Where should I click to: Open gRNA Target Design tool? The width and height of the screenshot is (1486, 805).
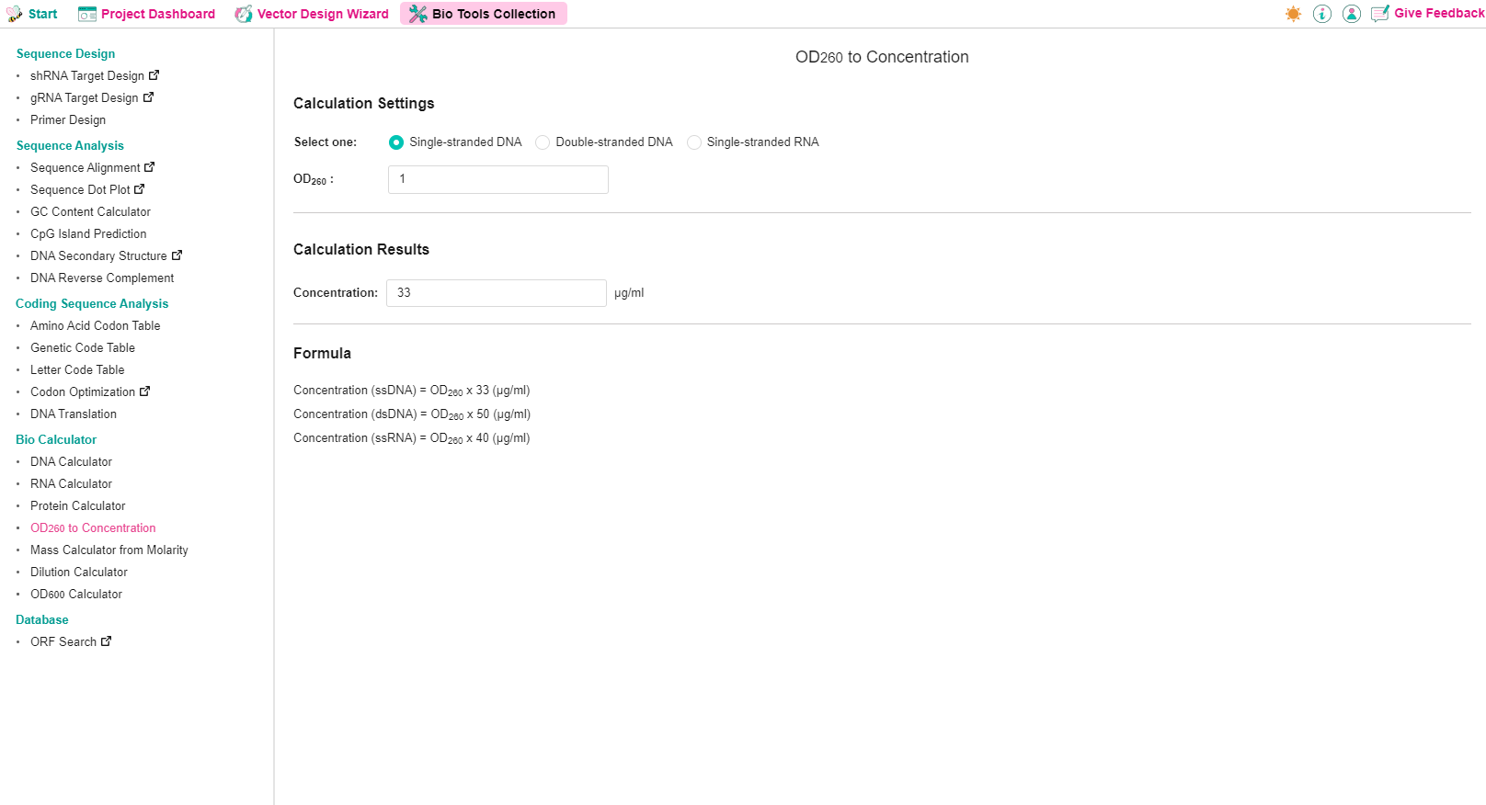click(x=85, y=97)
